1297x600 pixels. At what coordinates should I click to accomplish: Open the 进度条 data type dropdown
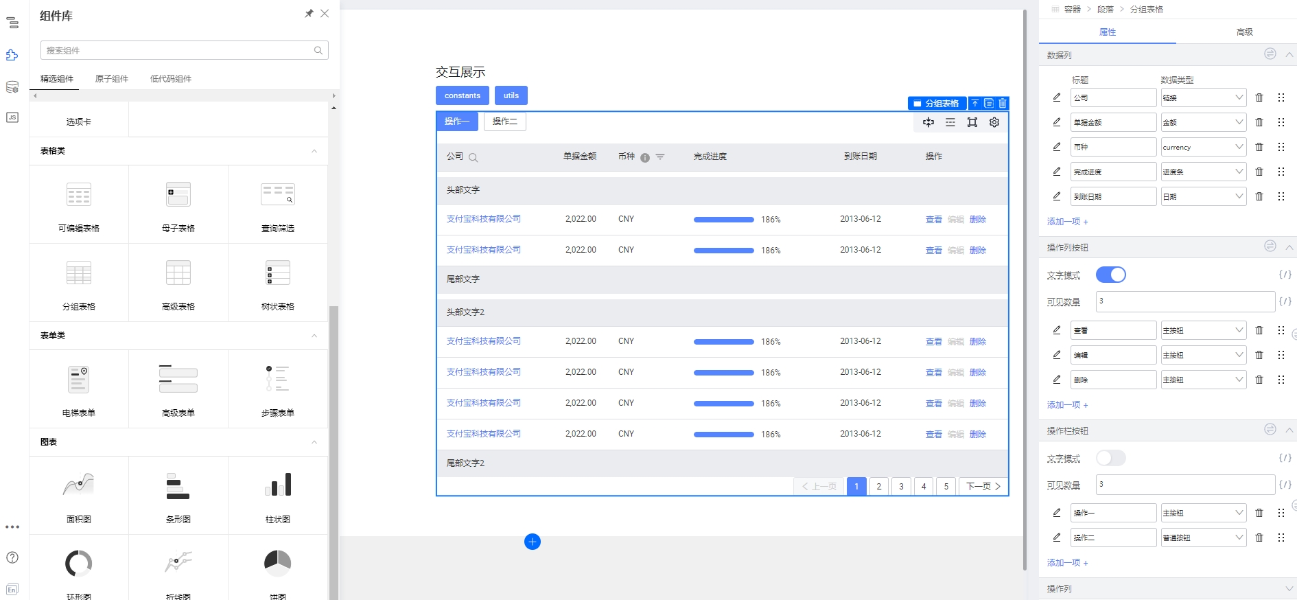coord(1204,172)
